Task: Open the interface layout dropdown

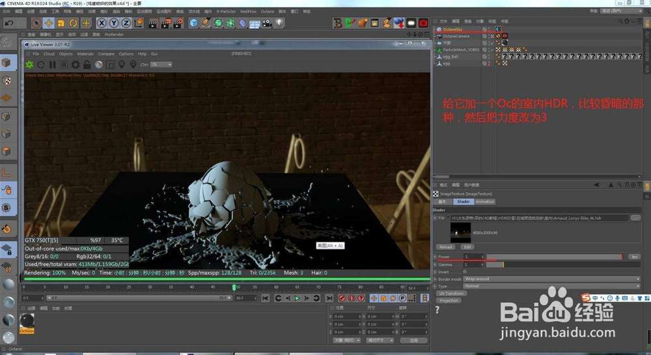Action: pos(622,11)
